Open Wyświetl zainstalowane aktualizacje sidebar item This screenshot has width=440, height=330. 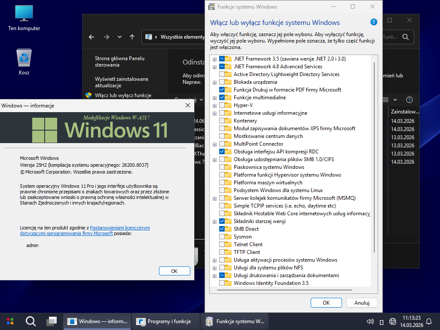click(x=122, y=82)
